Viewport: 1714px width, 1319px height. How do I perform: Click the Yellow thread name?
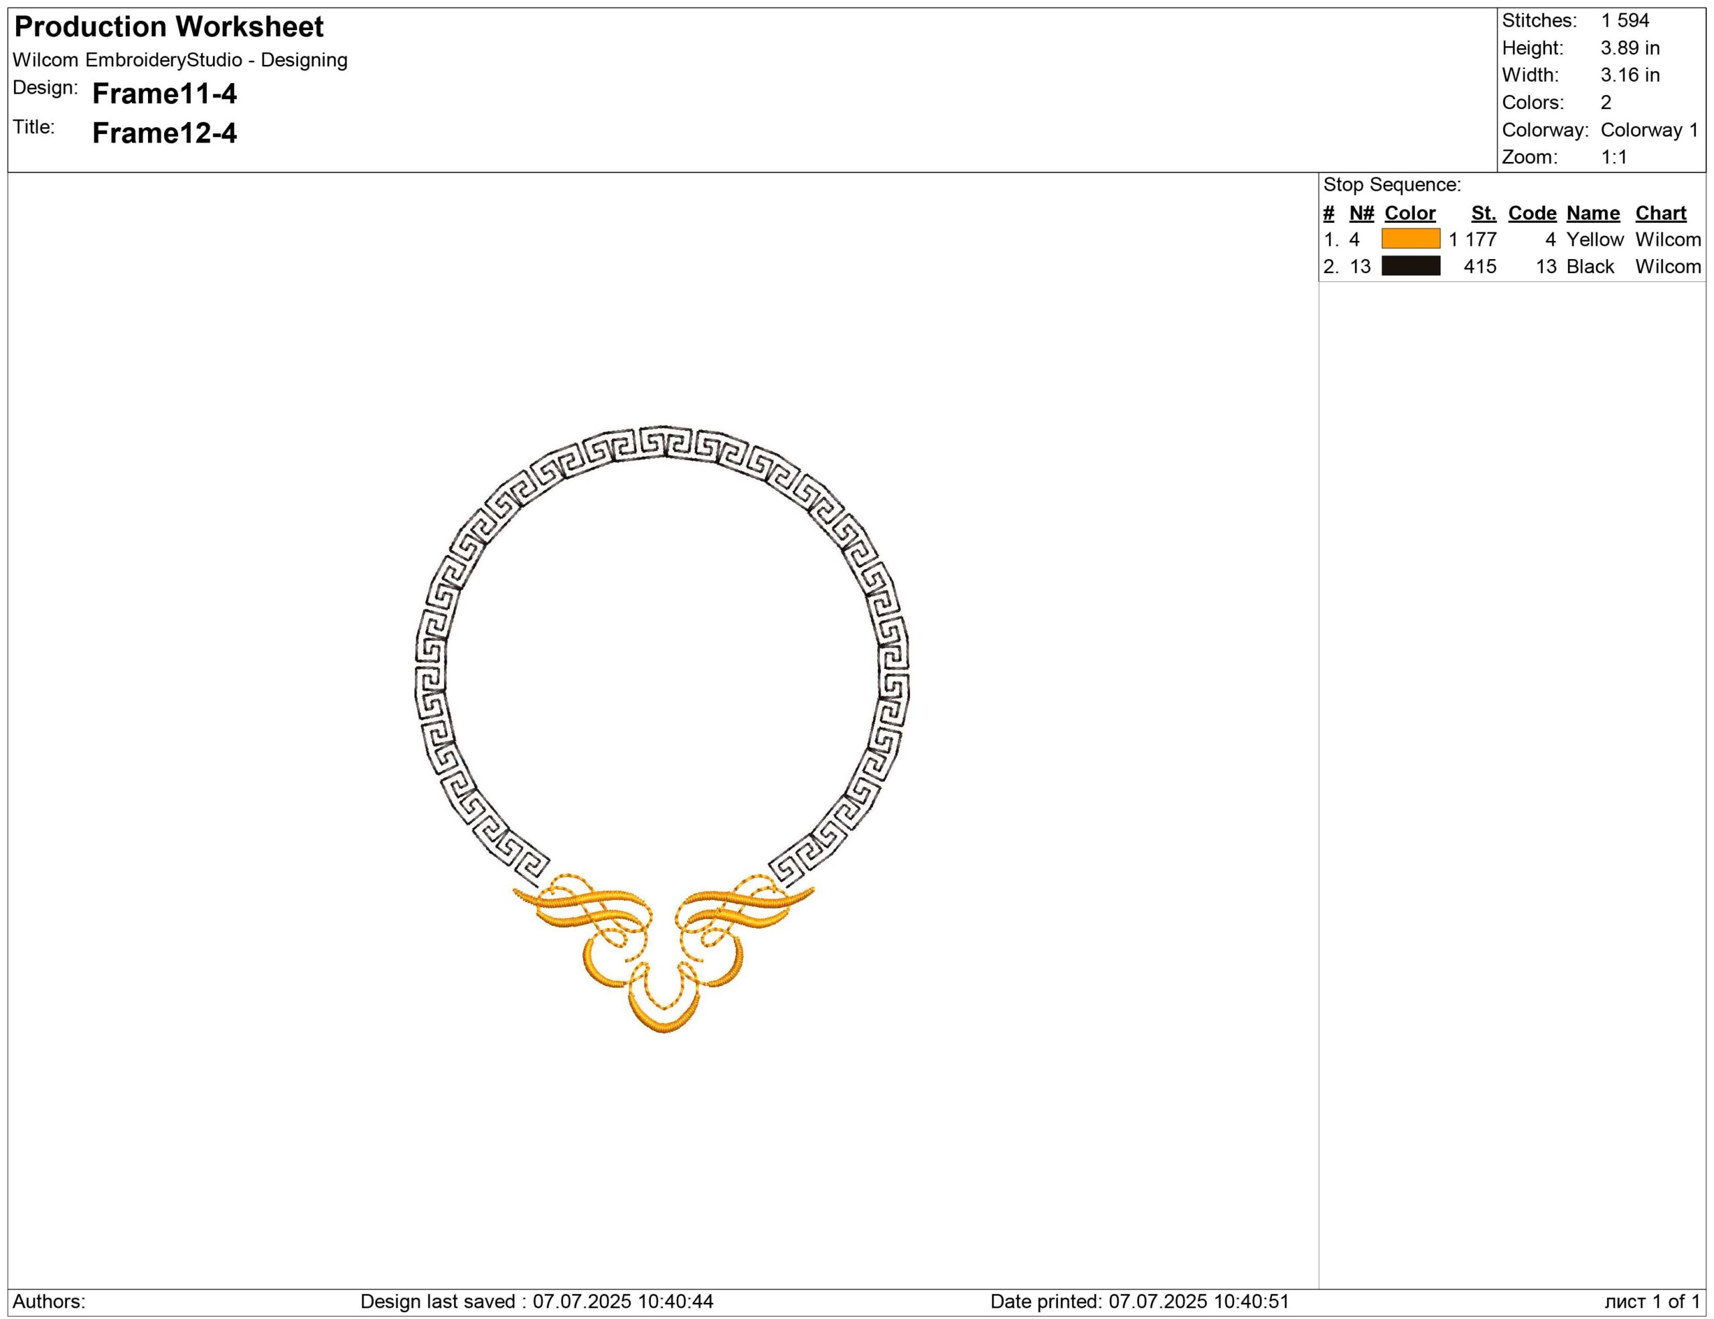(1594, 239)
